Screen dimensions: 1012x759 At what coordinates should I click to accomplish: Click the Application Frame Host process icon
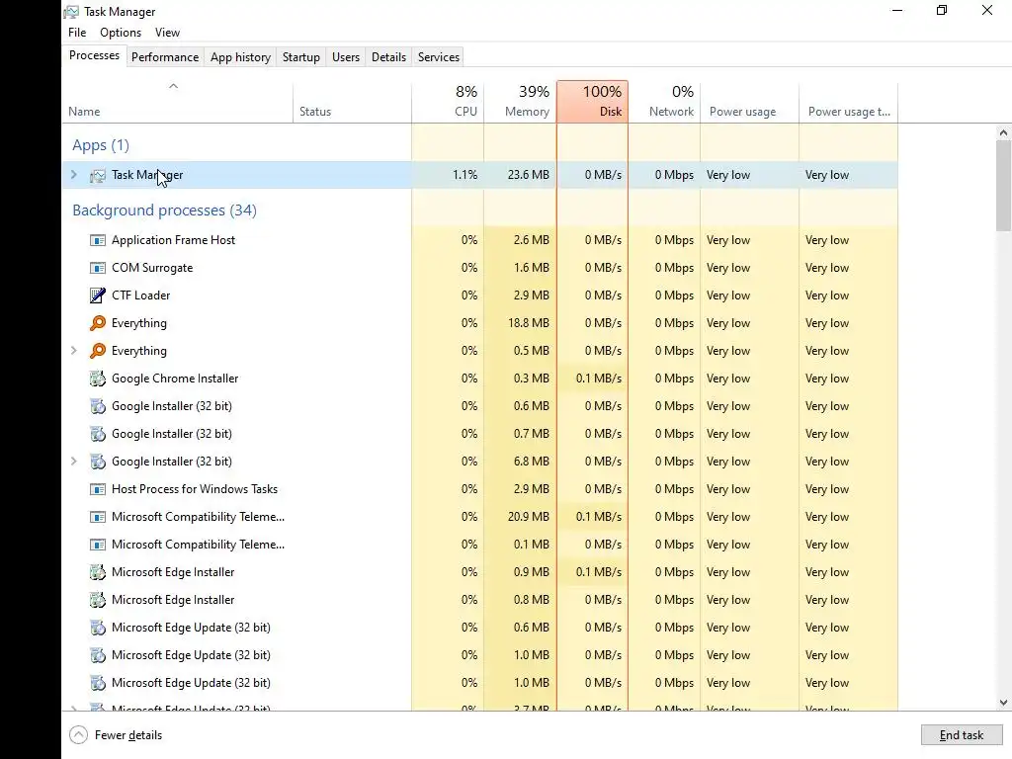point(98,240)
